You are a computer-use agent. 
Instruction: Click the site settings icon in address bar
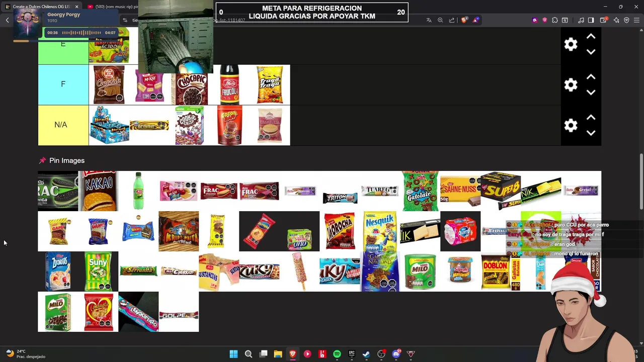[125, 20]
